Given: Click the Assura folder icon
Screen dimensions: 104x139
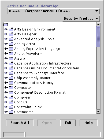Looking at the screenshot, I should 11,59.
